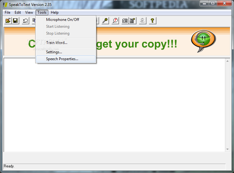Choose Microphone On/Off from the Tools menu
Screen dimensions: 234x173
(x=66, y=20)
